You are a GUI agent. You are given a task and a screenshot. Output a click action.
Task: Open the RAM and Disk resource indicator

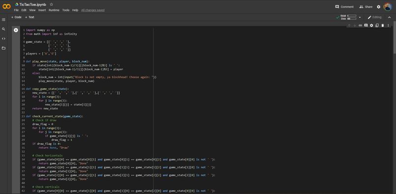click(348, 17)
